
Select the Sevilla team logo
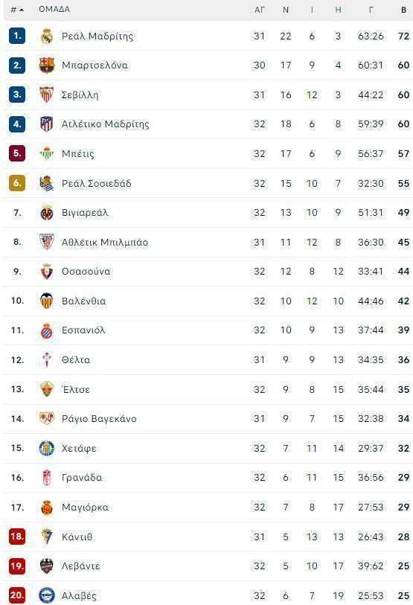[47, 95]
